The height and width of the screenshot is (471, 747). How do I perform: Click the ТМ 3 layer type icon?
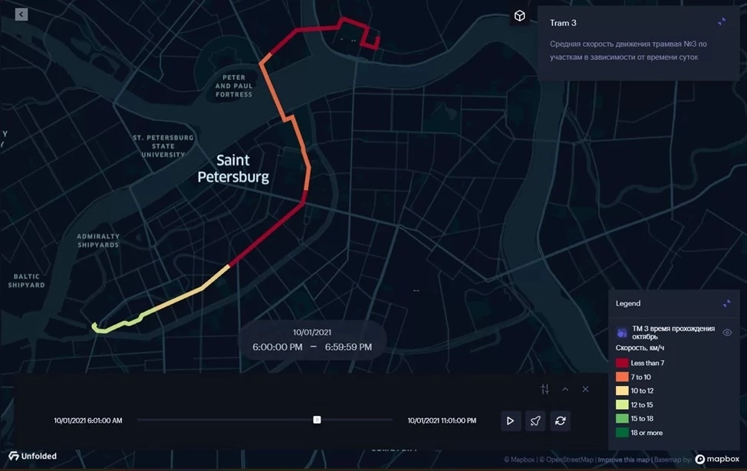(622, 333)
